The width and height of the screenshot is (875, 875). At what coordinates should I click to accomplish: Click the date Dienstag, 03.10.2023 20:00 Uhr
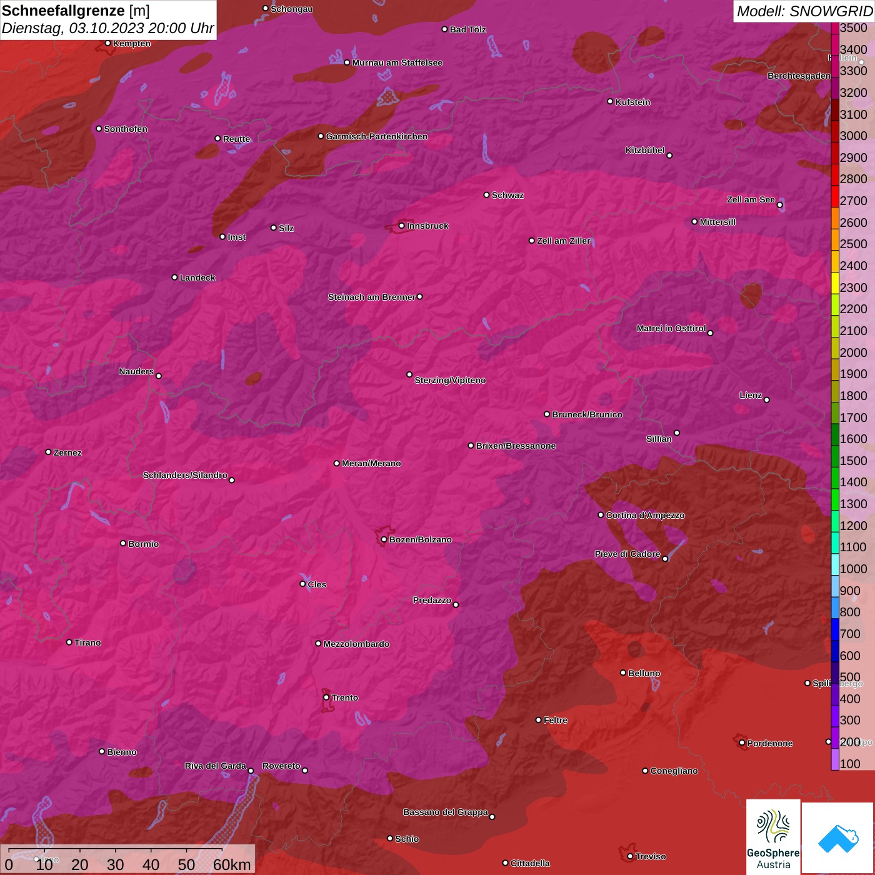click(107, 29)
